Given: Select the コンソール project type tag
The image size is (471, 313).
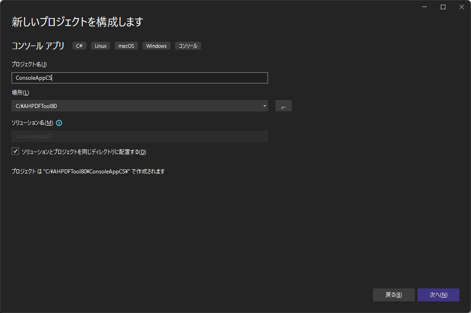Looking at the screenshot, I should click(188, 45).
